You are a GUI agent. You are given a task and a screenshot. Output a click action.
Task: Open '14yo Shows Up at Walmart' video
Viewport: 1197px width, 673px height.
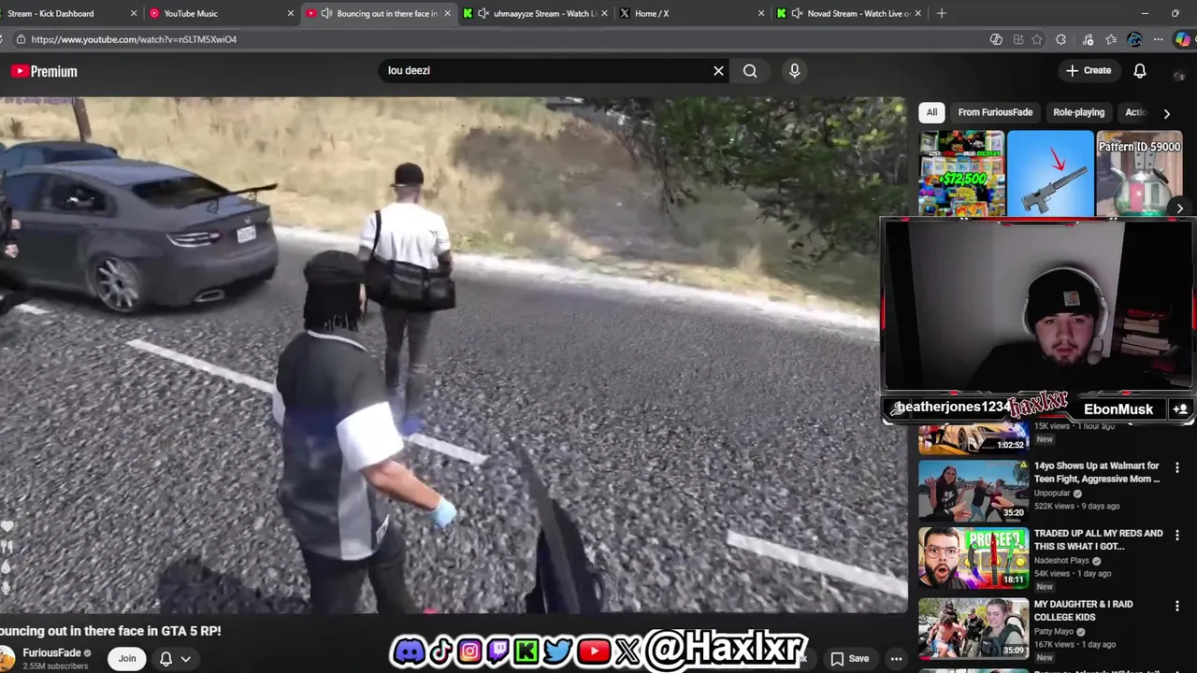click(x=1097, y=472)
